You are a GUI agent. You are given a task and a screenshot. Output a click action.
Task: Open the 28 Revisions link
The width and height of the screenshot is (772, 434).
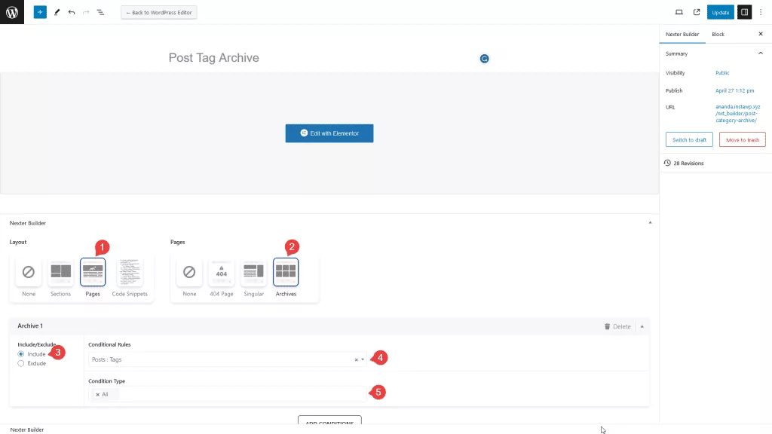688,163
